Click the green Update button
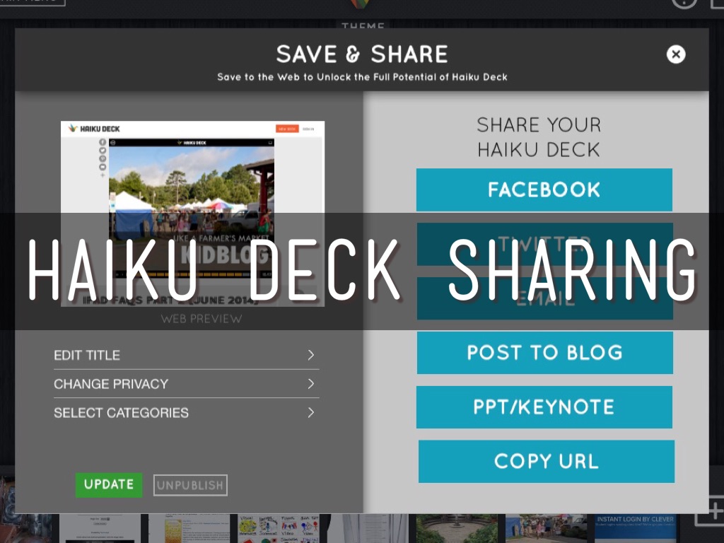This screenshot has width=724, height=543. (109, 485)
